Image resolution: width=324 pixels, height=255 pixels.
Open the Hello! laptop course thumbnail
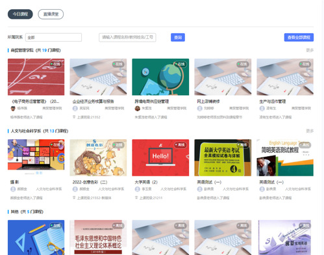[x=160, y=157]
